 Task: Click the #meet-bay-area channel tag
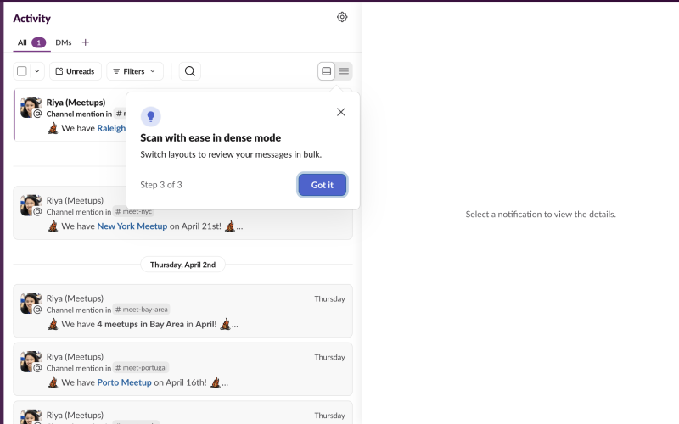[x=141, y=310]
